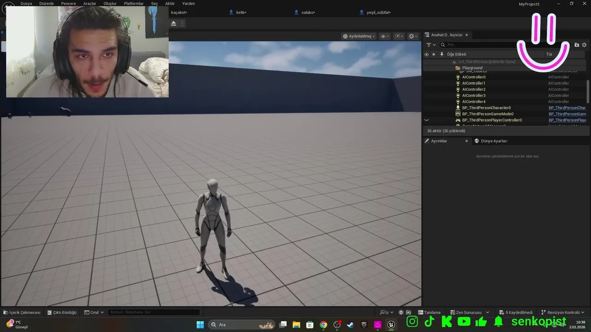Click the outliner search field

click(480, 45)
